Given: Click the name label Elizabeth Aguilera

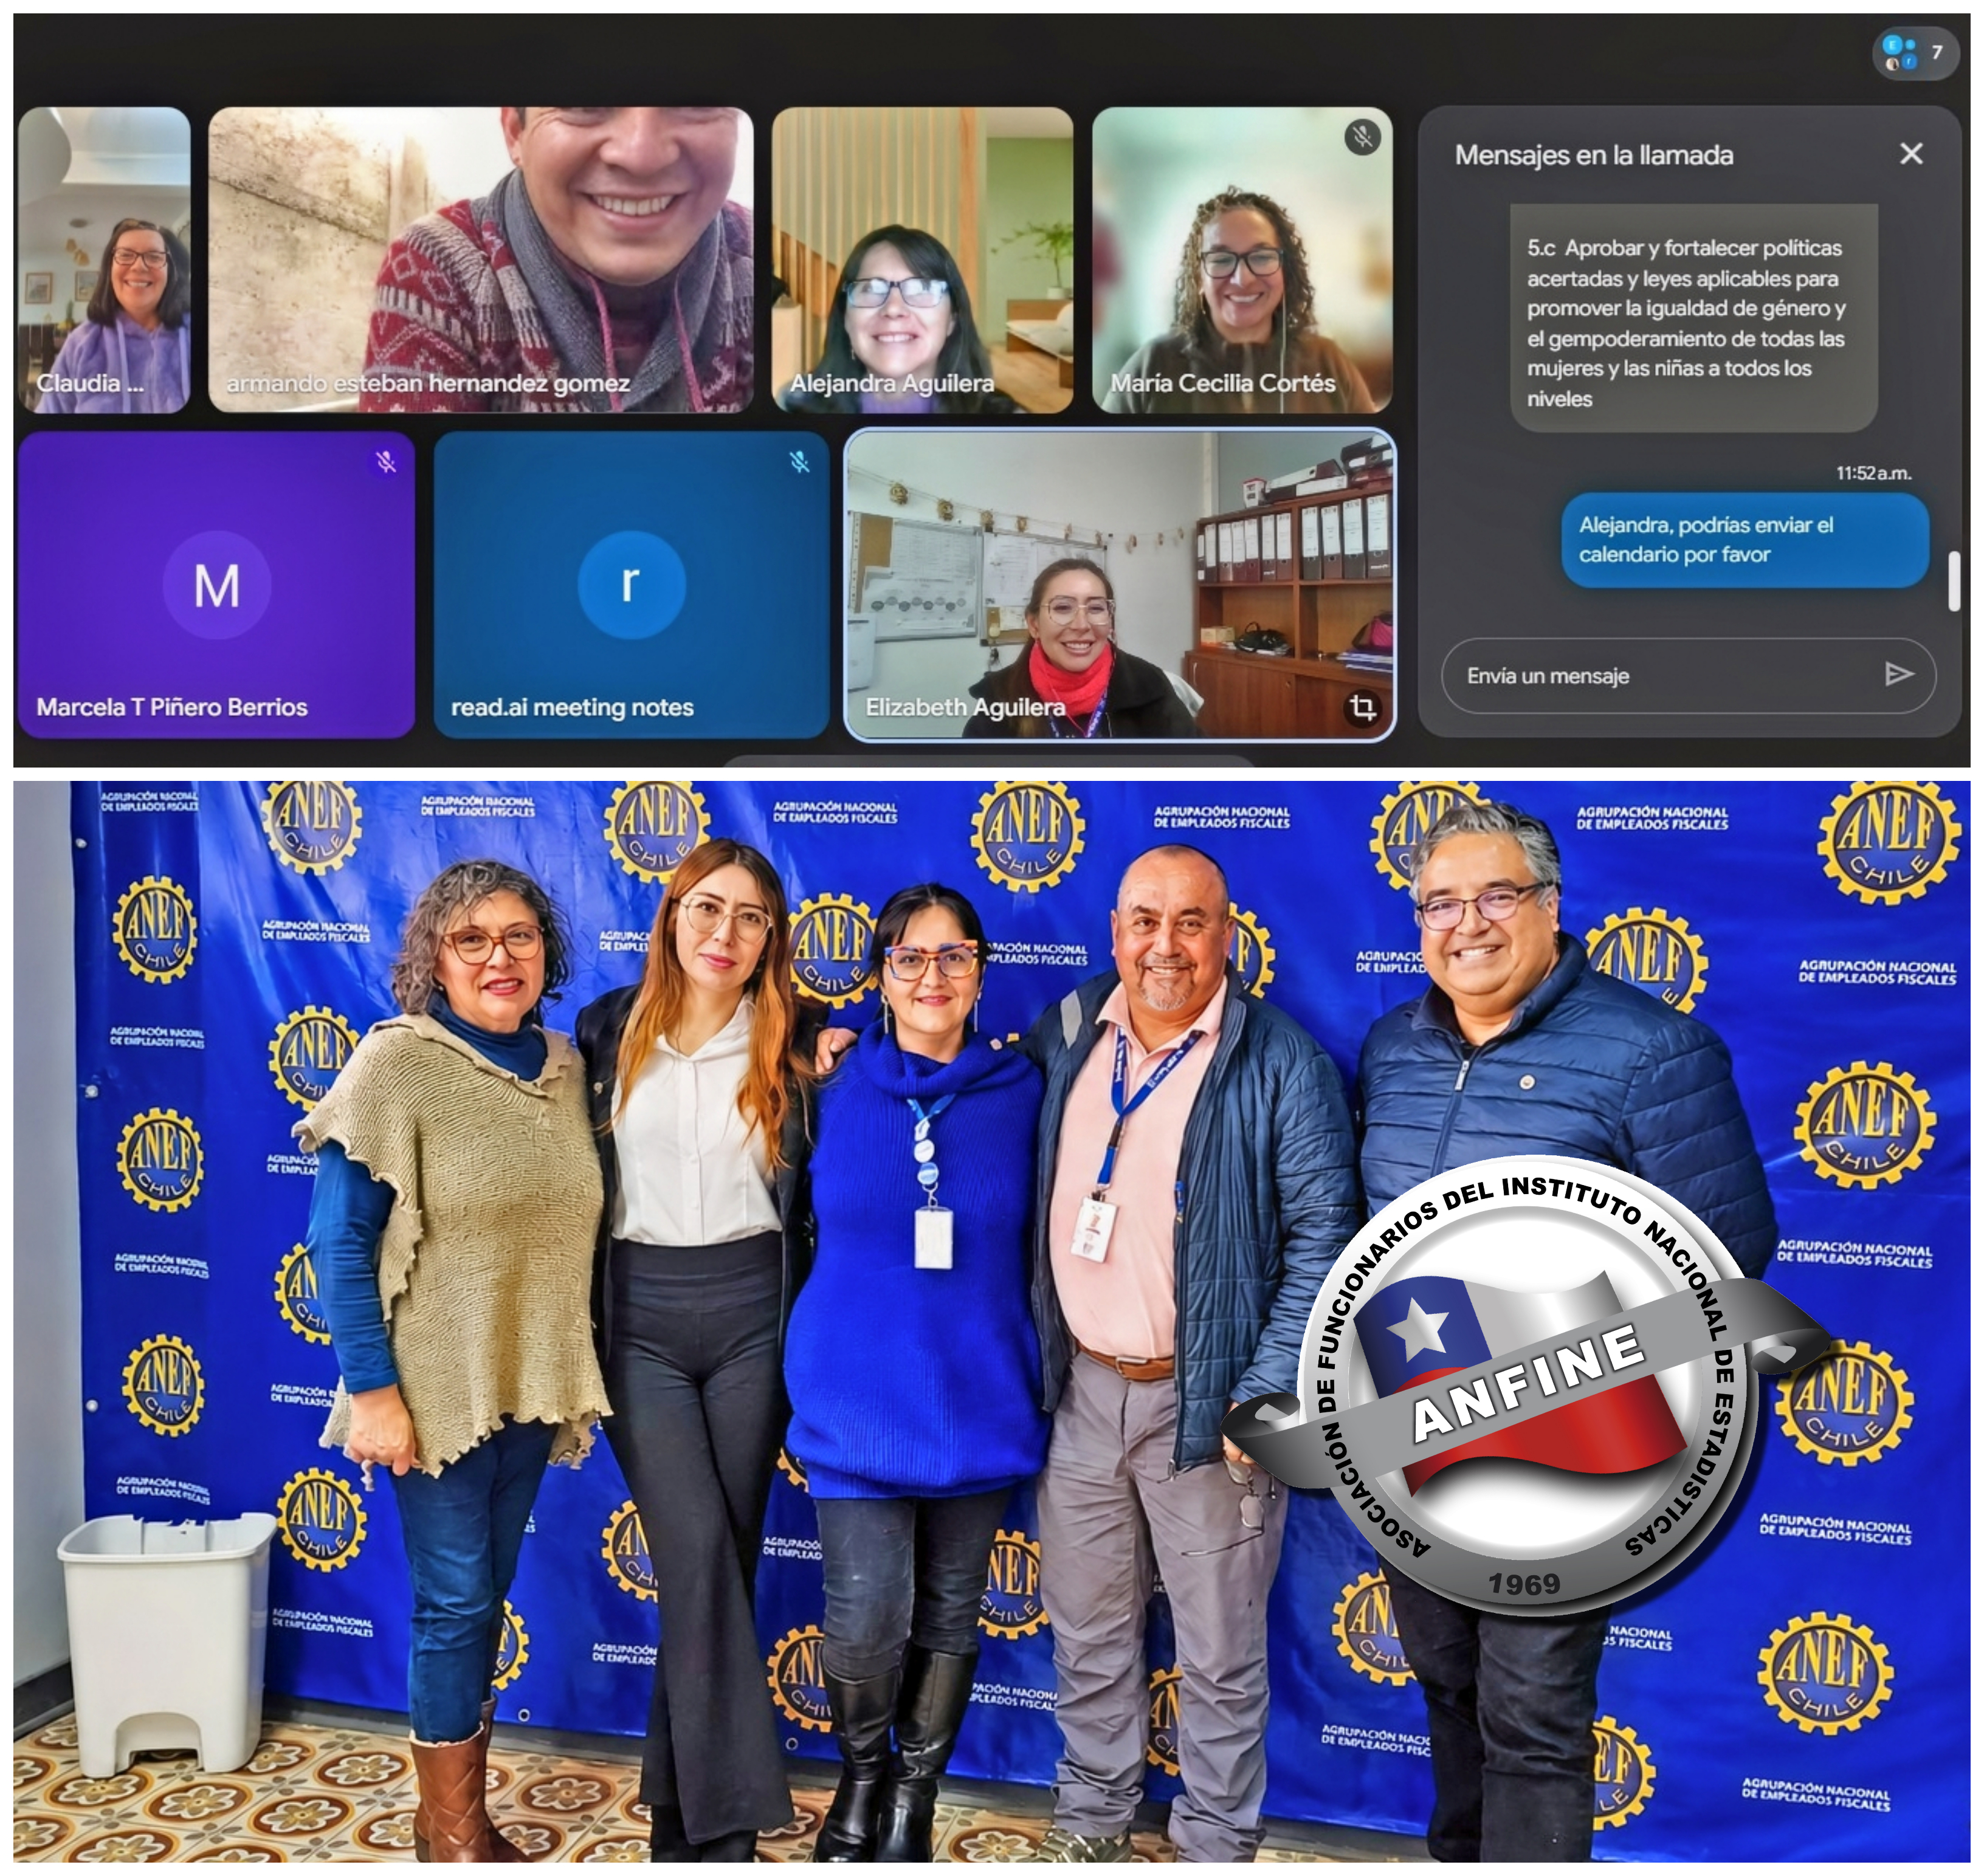Looking at the screenshot, I should [965, 707].
